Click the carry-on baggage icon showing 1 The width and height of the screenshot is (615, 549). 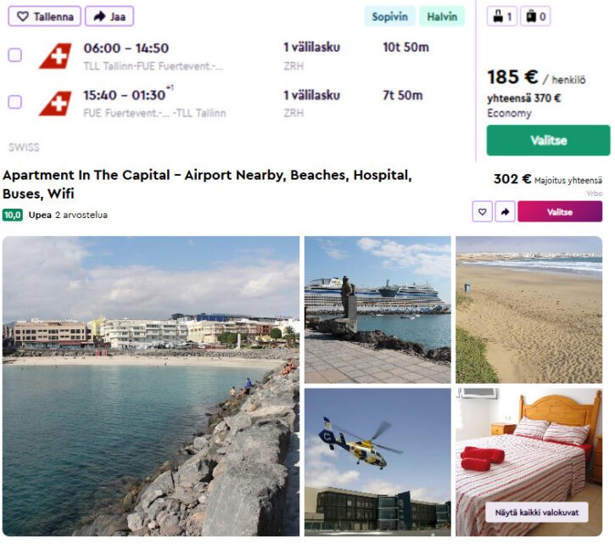502,16
